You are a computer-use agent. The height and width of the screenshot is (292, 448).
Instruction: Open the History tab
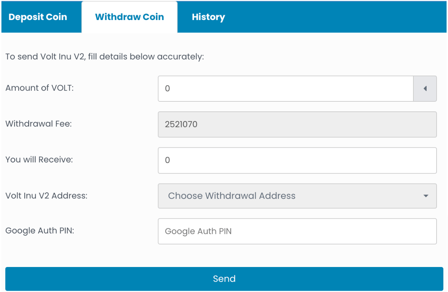coord(208,17)
